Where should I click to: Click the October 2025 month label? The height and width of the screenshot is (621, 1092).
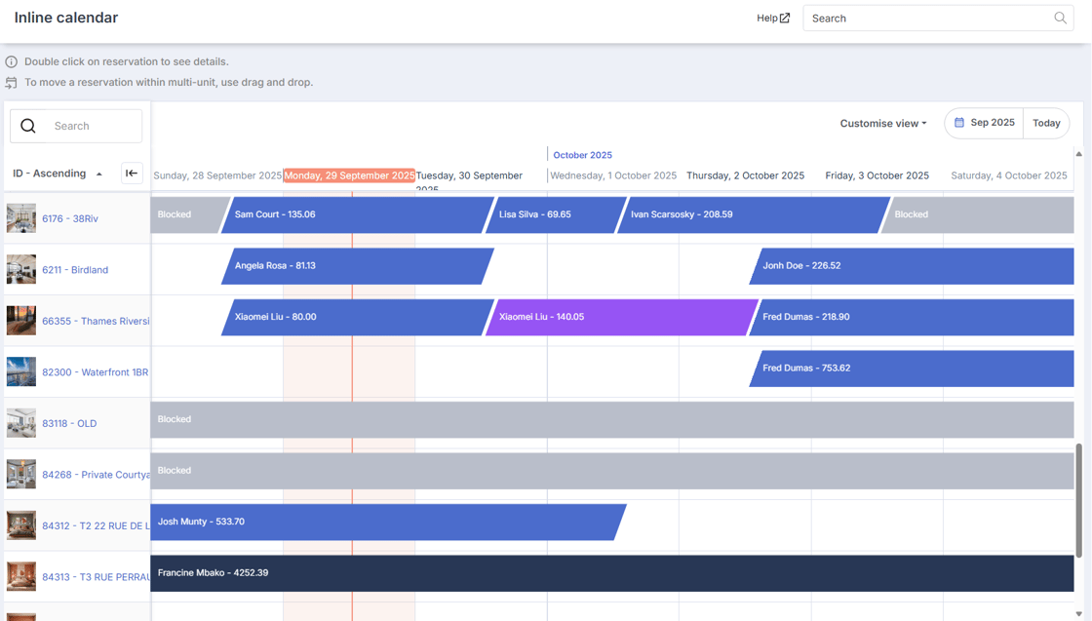[x=582, y=155]
